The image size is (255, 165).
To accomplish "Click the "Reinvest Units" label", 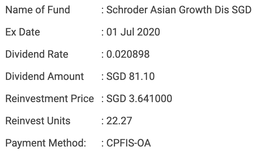I will pos(38,121).
